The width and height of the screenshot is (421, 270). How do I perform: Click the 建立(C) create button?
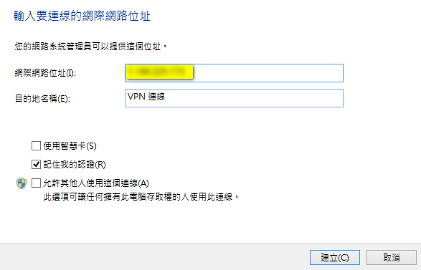335,257
